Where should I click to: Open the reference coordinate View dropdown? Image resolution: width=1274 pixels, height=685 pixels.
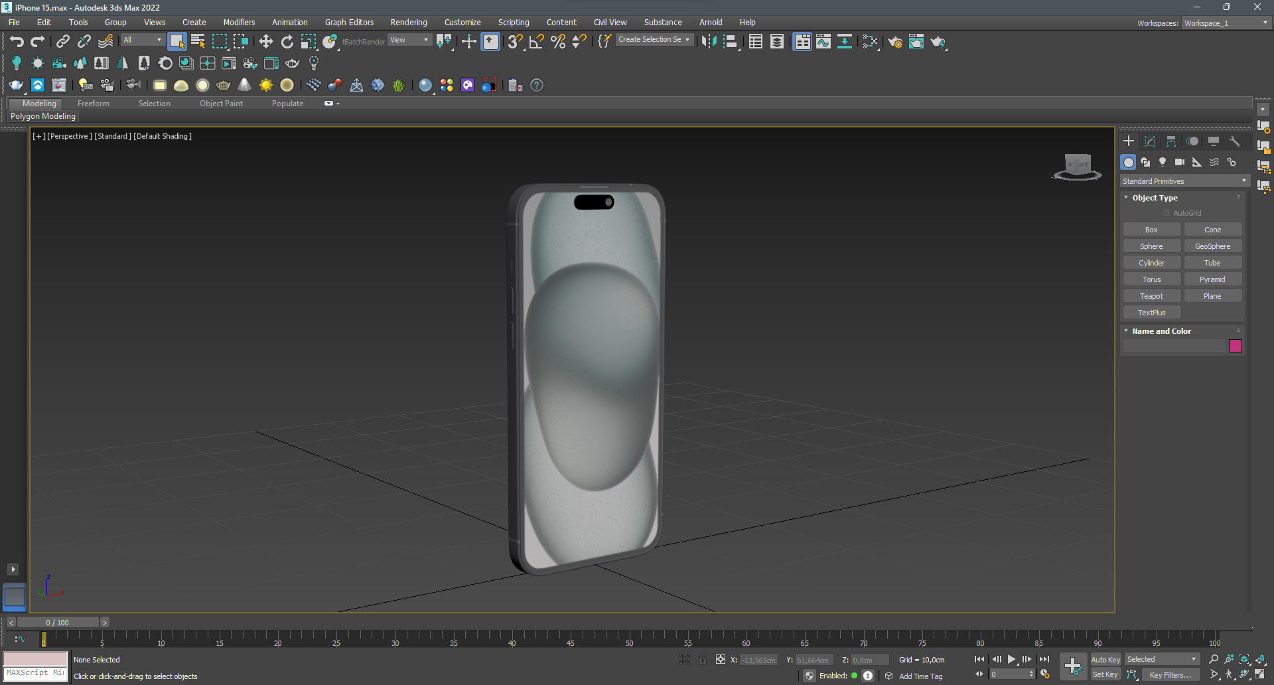(409, 40)
